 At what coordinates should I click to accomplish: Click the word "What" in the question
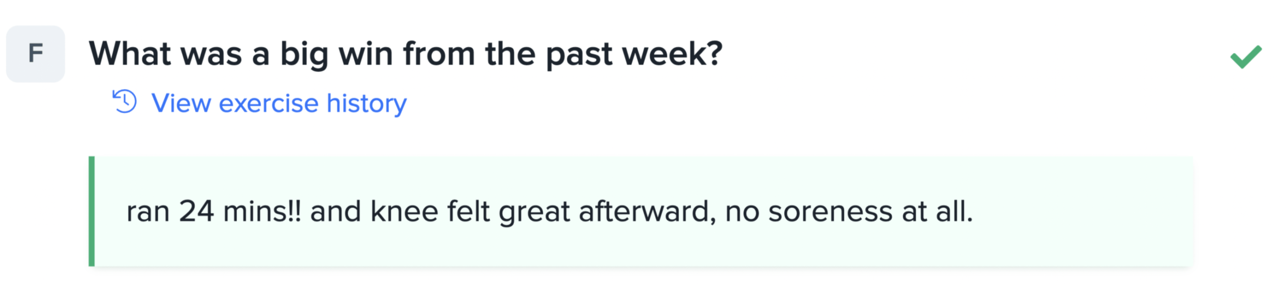pyautogui.click(x=130, y=54)
